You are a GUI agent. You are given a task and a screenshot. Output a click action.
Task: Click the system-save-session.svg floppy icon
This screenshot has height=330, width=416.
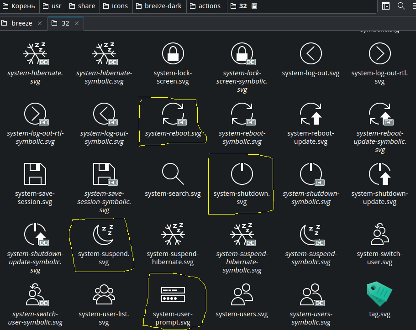(x=35, y=174)
